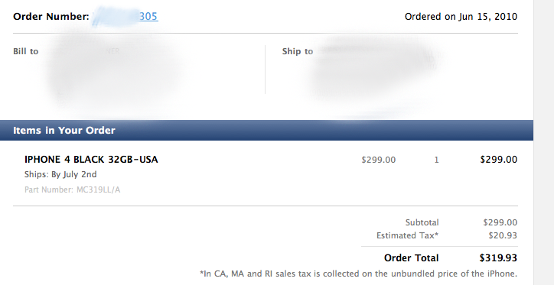The width and height of the screenshot is (554, 285).
Task: Click the Ordered on Jun 15, 2010 date
Action: point(461,17)
